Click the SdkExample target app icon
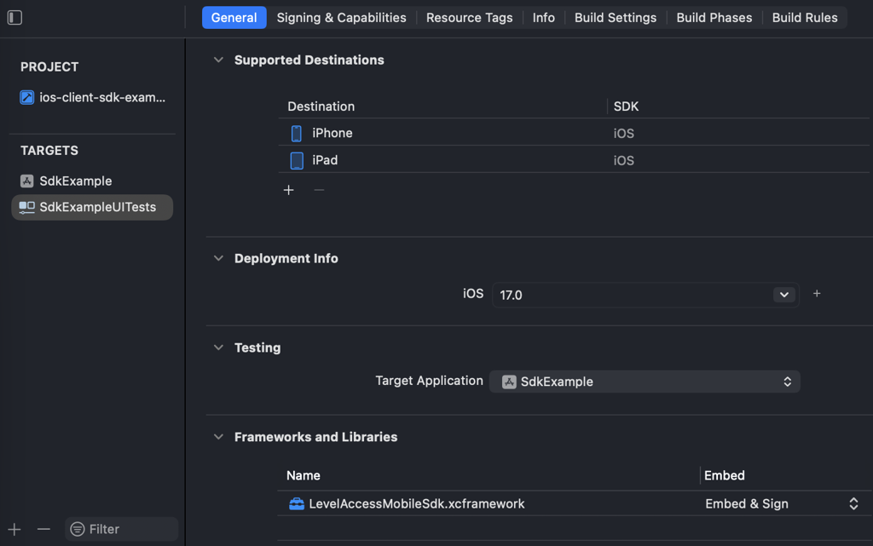 (26, 181)
